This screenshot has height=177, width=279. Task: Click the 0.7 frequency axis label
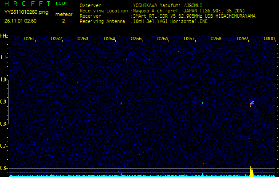click(4, 146)
